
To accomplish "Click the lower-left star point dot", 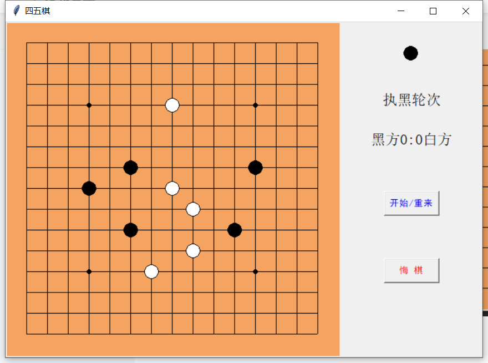I will coord(88,271).
